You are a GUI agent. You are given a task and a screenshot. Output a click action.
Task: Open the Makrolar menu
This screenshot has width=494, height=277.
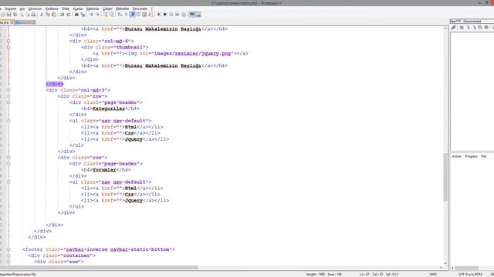point(93,8)
